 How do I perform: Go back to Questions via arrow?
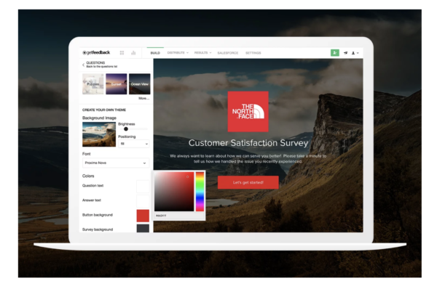83,65
